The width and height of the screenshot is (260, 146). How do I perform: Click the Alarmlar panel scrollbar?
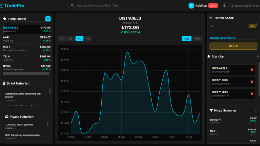259,79
